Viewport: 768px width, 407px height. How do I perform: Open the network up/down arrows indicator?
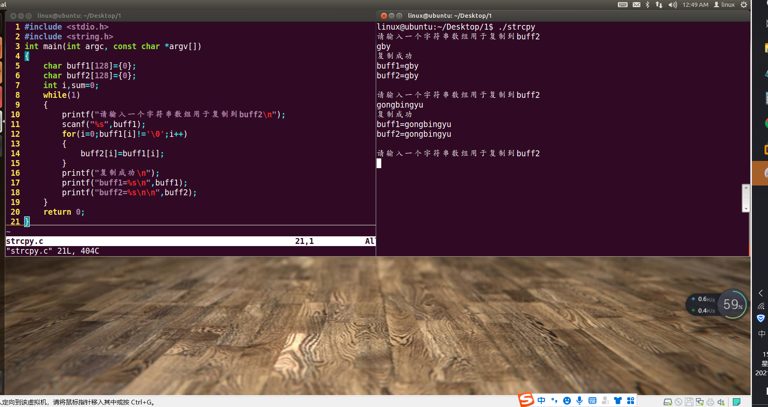[659, 5]
